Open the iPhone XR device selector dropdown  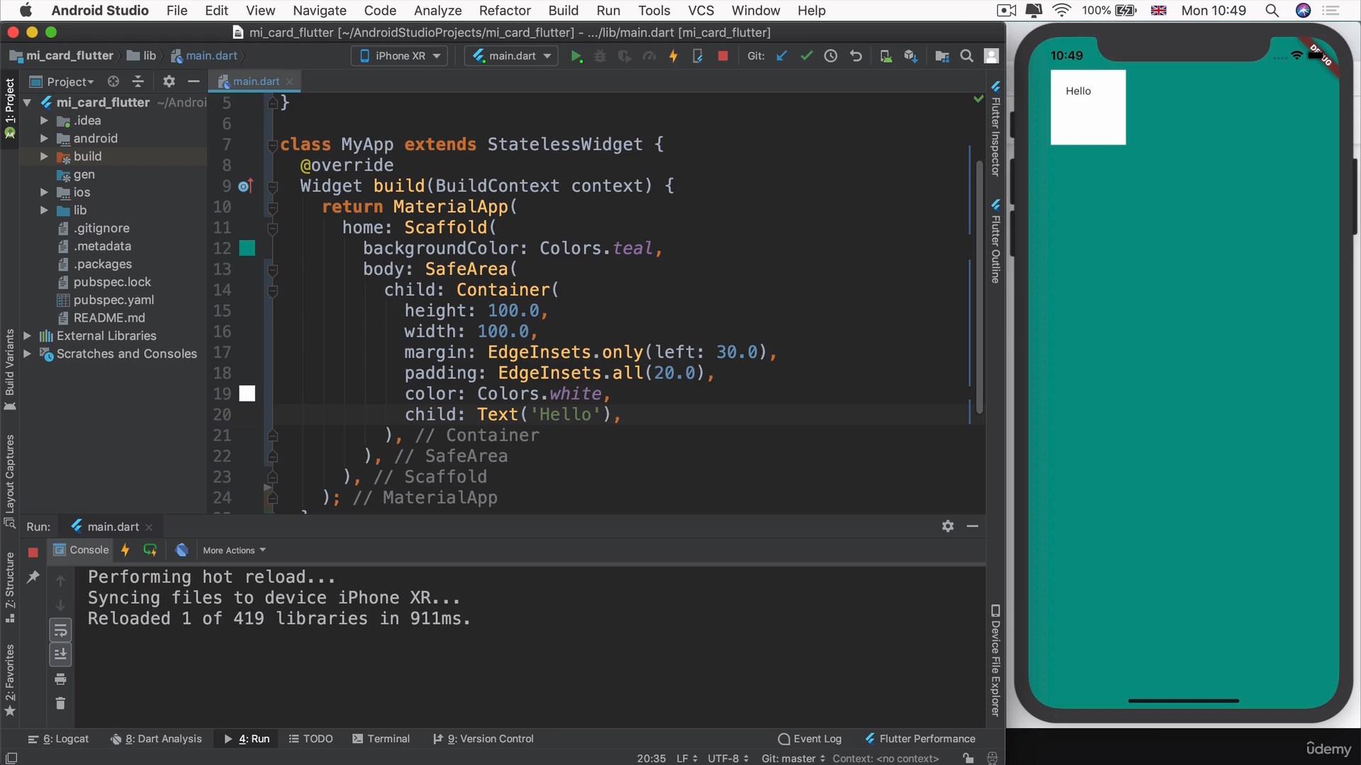pyautogui.click(x=399, y=56)
